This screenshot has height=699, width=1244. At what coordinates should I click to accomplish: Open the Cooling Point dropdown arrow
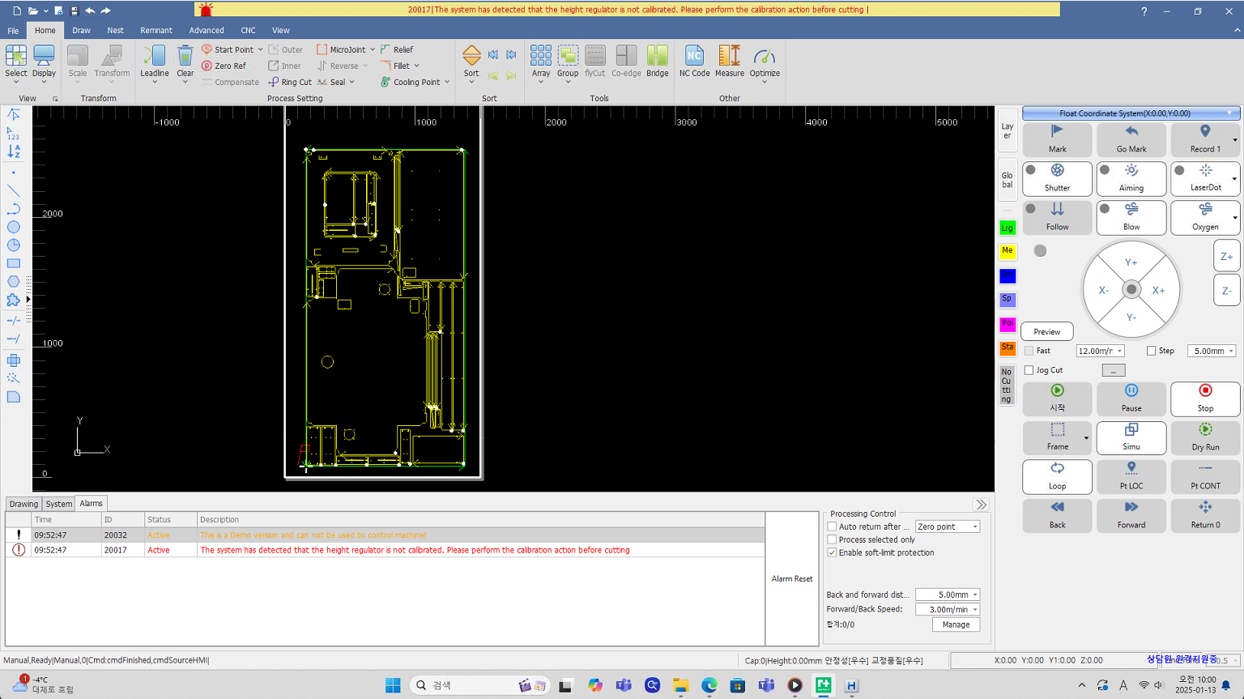point(447,82)
